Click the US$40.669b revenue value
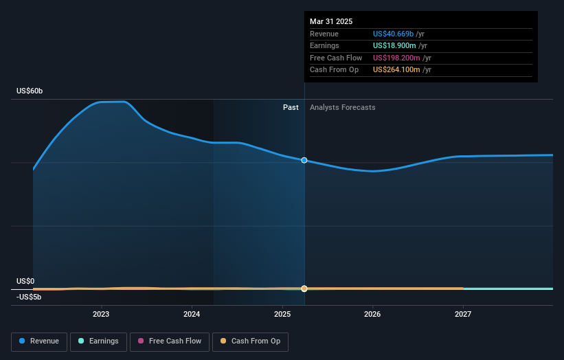The image size is (564, 360). [393, 34]
